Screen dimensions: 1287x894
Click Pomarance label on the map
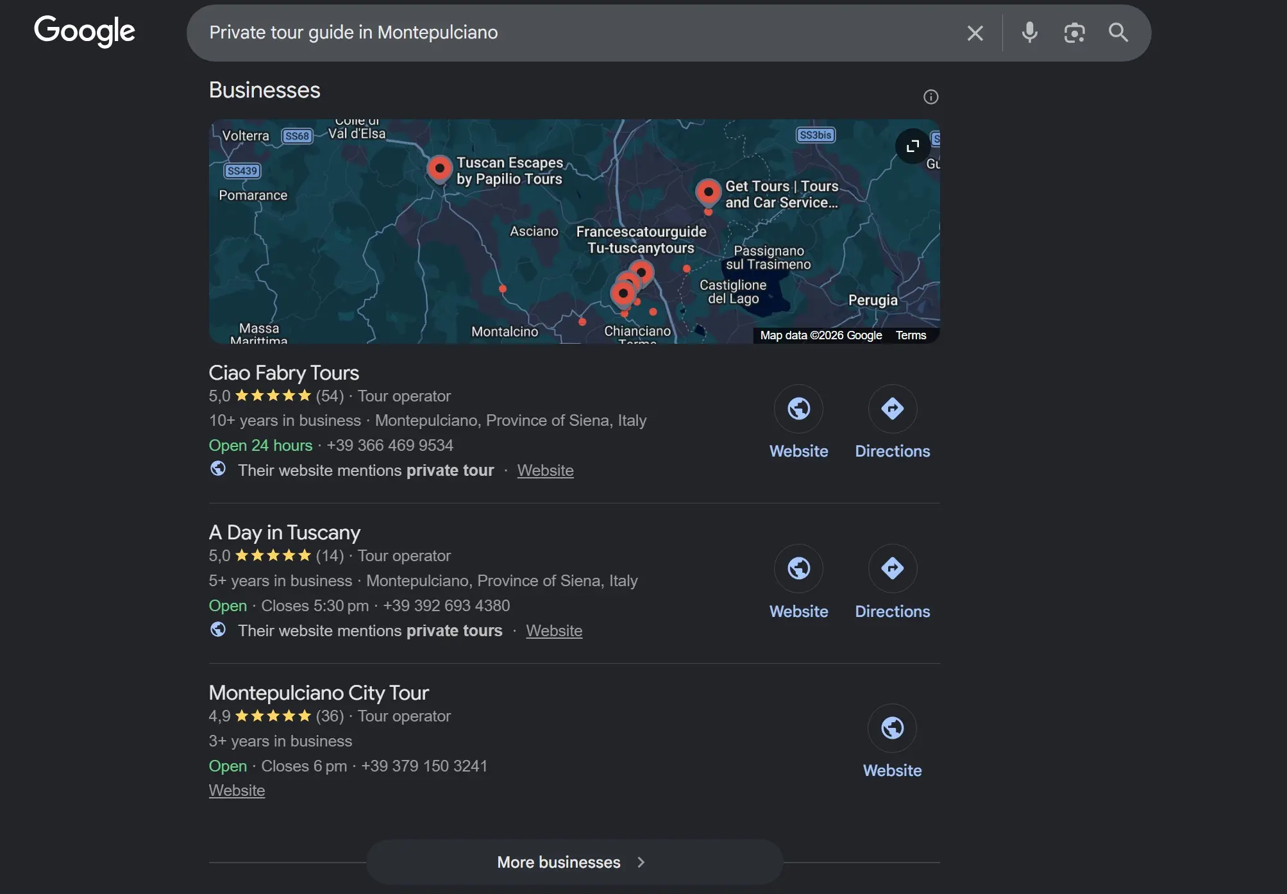253,195
